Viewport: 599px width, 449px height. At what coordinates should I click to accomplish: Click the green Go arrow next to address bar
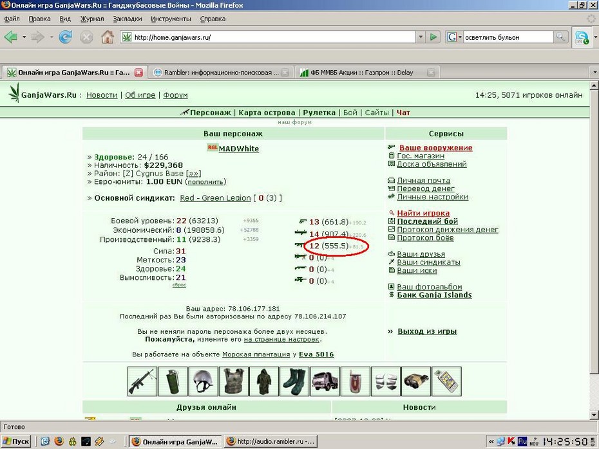point(433,37)
